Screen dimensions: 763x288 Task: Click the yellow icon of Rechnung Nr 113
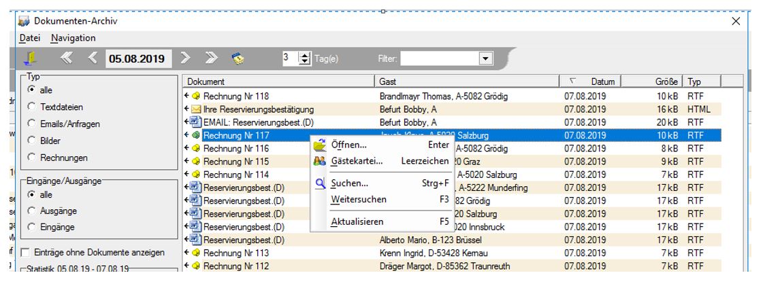click(195, 253)
